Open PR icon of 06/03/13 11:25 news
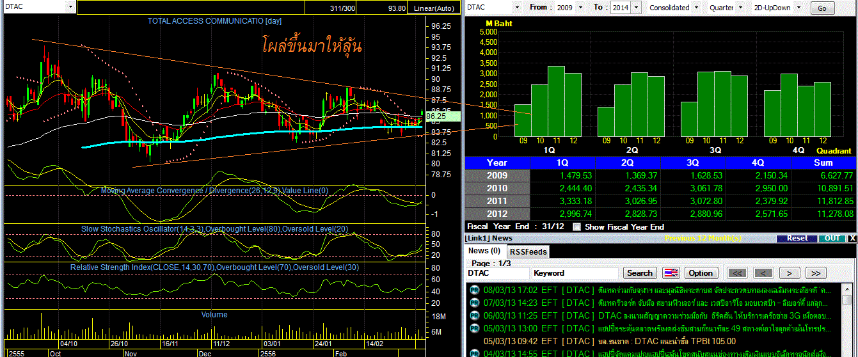This screenshot has height=357, width=858. click(x=474, y=315)
